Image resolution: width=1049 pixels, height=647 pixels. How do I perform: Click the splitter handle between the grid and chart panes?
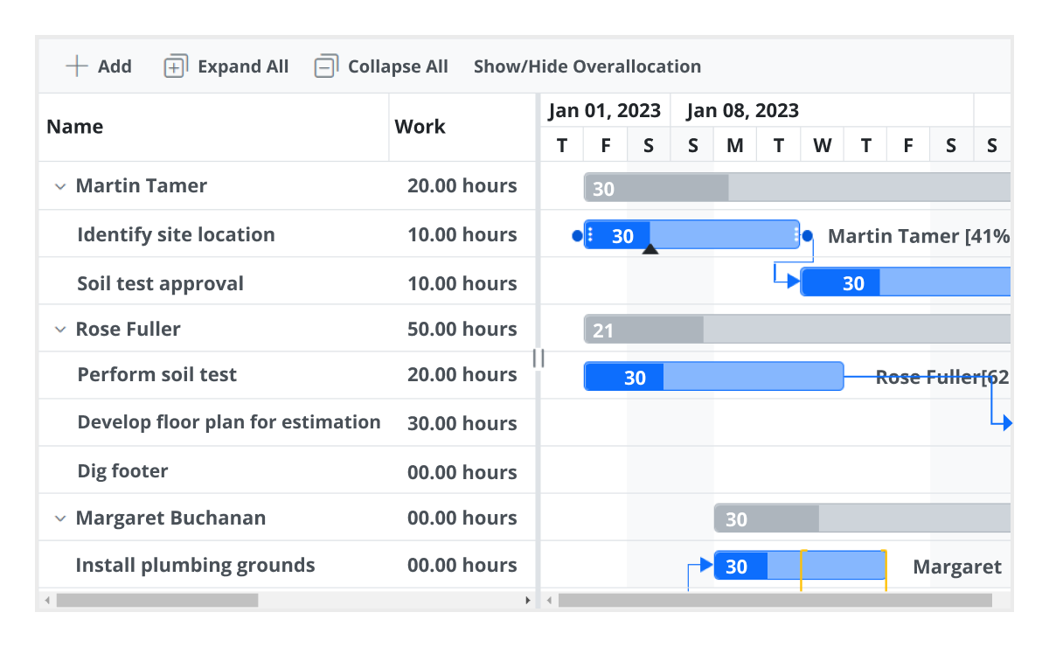pos(538,358)
